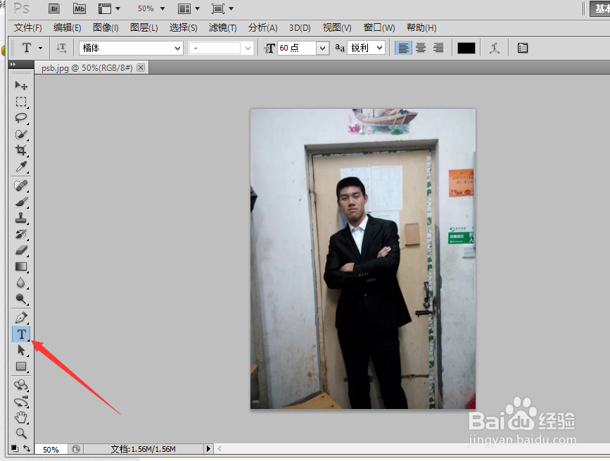Viewport: 610px width, 461px height.
Task: Close the psb.jpg document tab
Action: tap(141, 67)
